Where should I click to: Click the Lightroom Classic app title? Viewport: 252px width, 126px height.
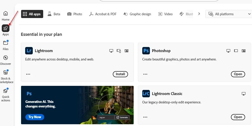[x=167, y=94]
